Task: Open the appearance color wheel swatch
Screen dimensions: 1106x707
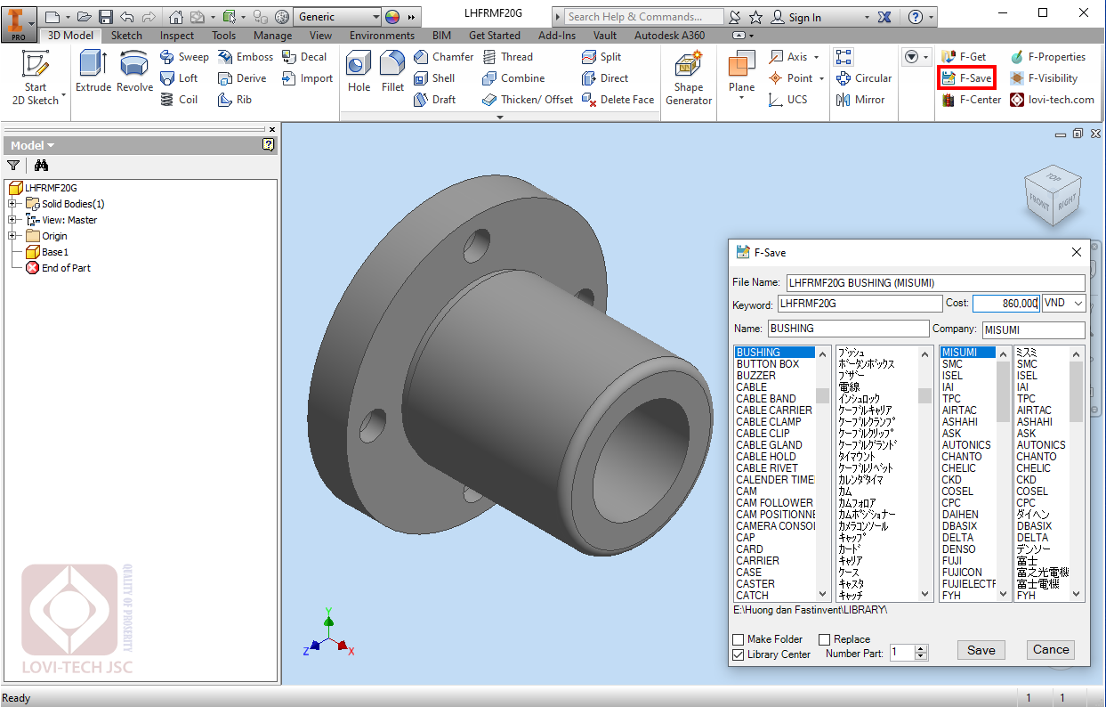Action: (392, 17)
